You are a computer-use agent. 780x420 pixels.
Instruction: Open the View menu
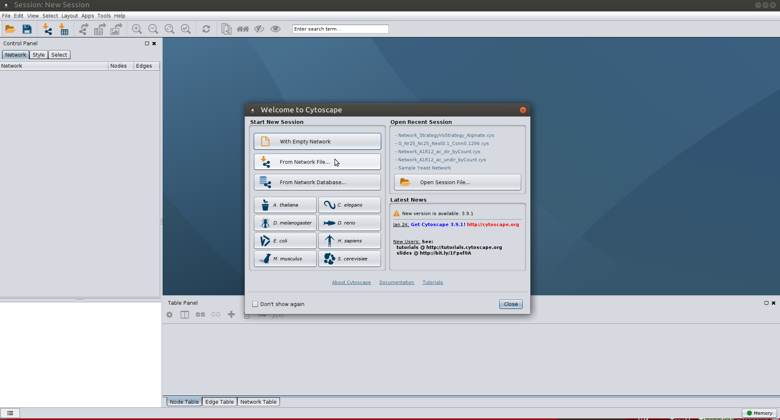click(33, 16)
